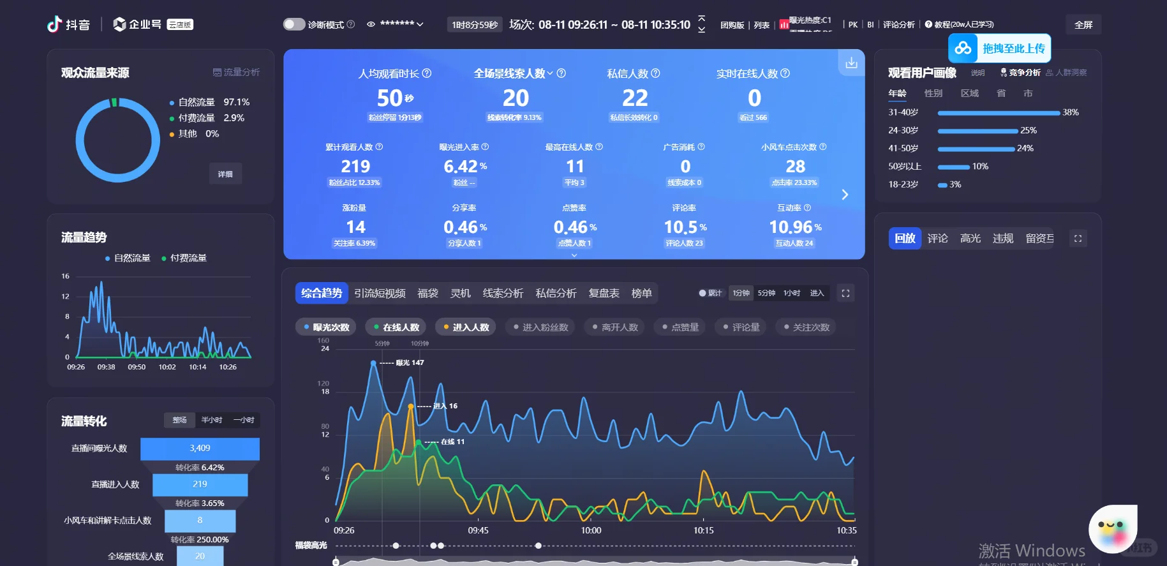Viewport: 1167px width, 566px height.
Task: Click the help icon next to 实时在线人数
Action: 785,73
